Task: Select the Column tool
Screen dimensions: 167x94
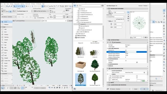Action: coord(6,40)
